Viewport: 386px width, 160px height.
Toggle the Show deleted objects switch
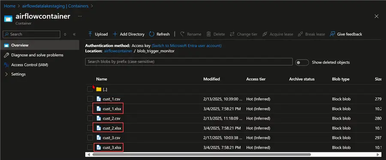click(x=302, y=62)
